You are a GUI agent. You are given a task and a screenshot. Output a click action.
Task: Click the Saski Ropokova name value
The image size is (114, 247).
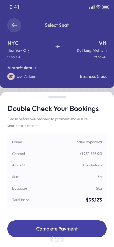[x=89, y=142]
